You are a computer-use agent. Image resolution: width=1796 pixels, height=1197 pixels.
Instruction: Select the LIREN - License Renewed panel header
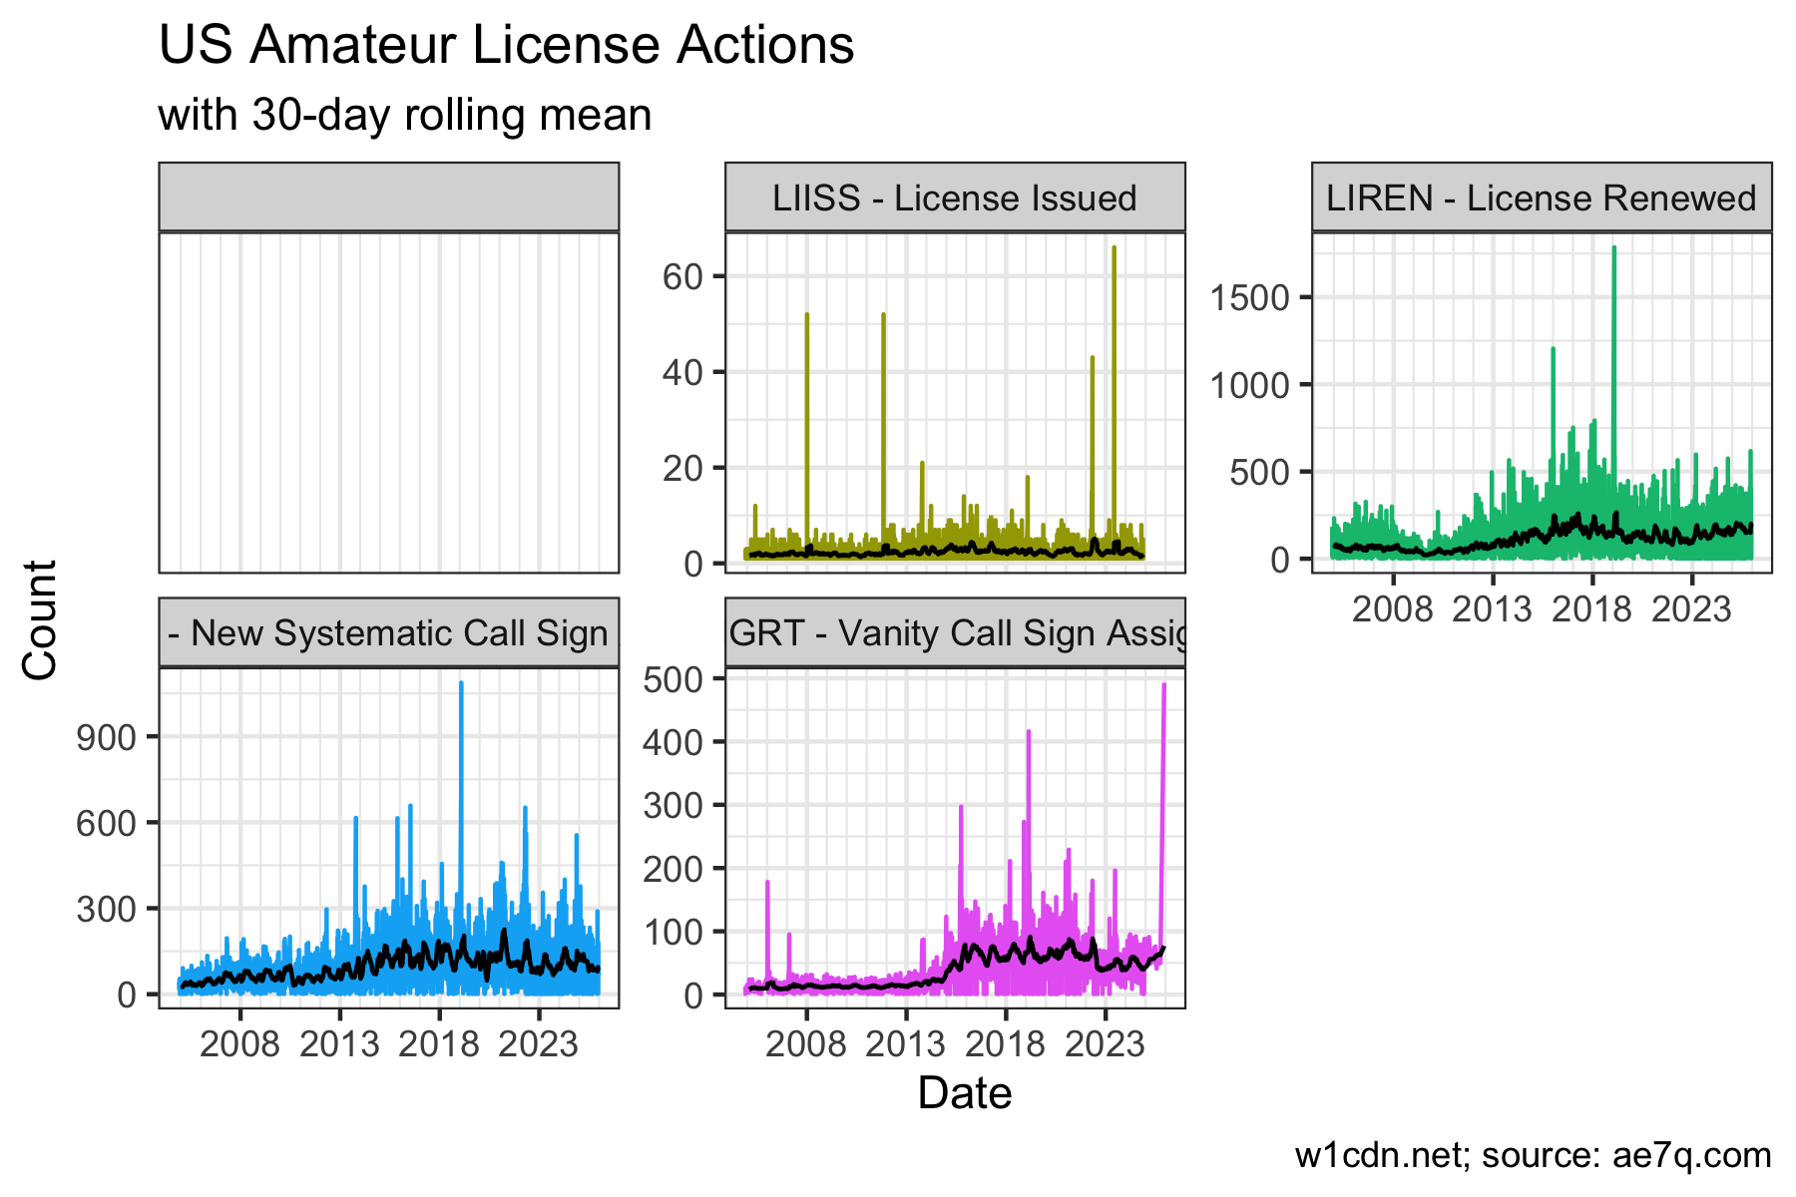pyautogui.click(x=1542, y=198)
